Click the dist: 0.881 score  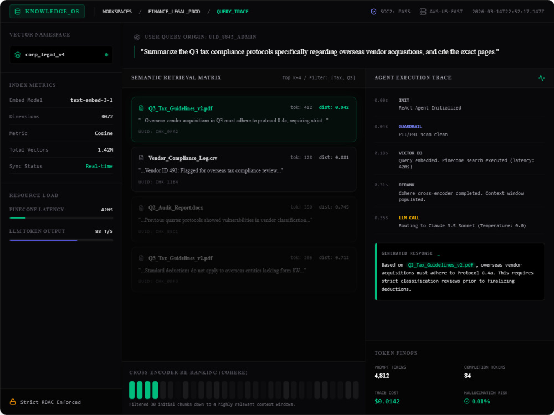point(334,157)
